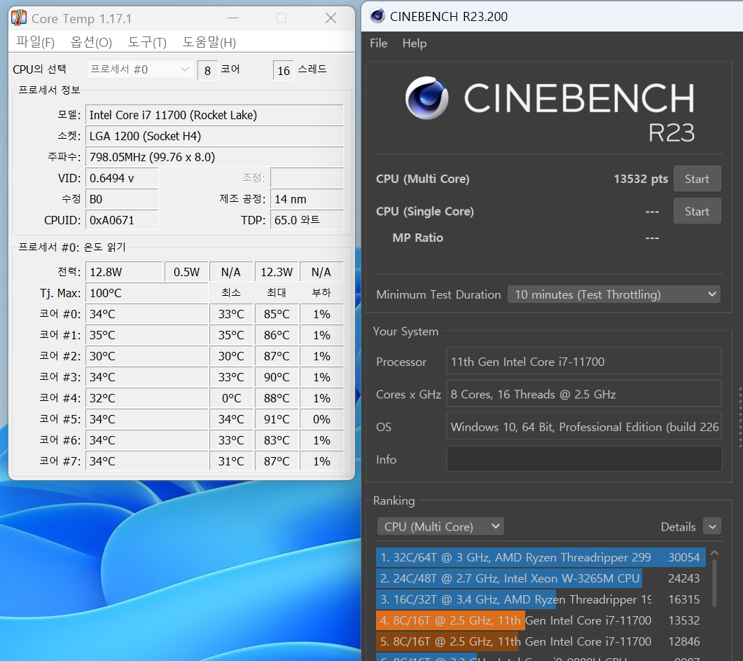Viewport: 743px width, 661px height.
Task: Select ranking entry i7-11700 with 12846
Action: coord(541,641)
